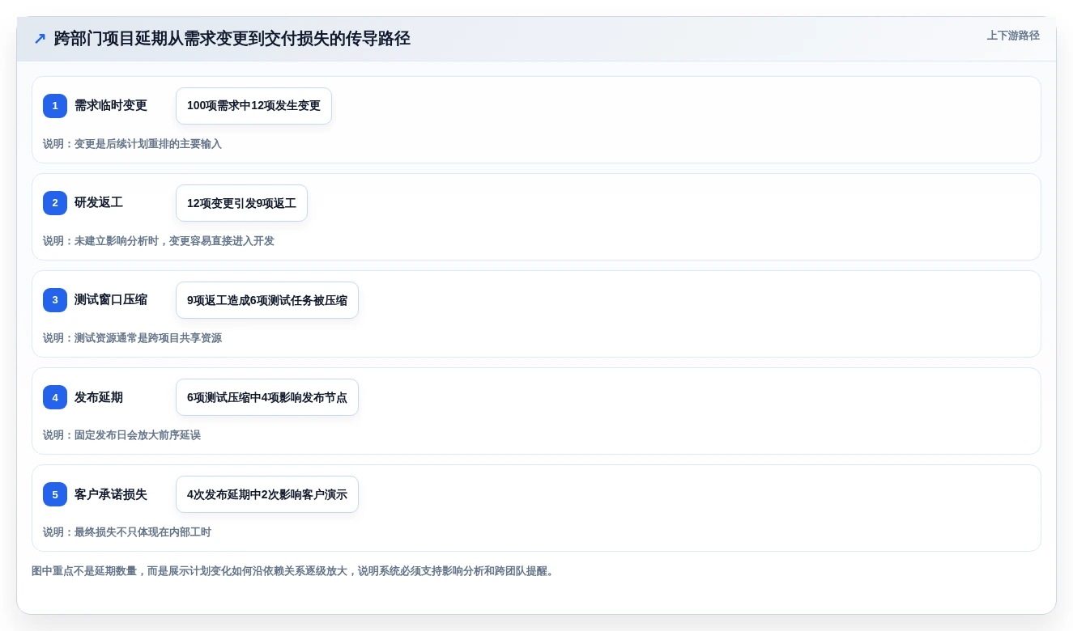Screen dimensions: 1073x631
Task: Click the 100项需求中12项发生变更 chip
Action: (253, 106)
